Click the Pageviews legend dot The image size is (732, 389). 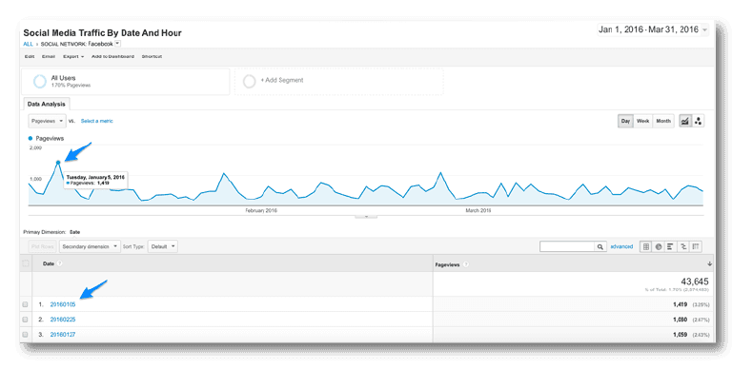coord(30,138)
